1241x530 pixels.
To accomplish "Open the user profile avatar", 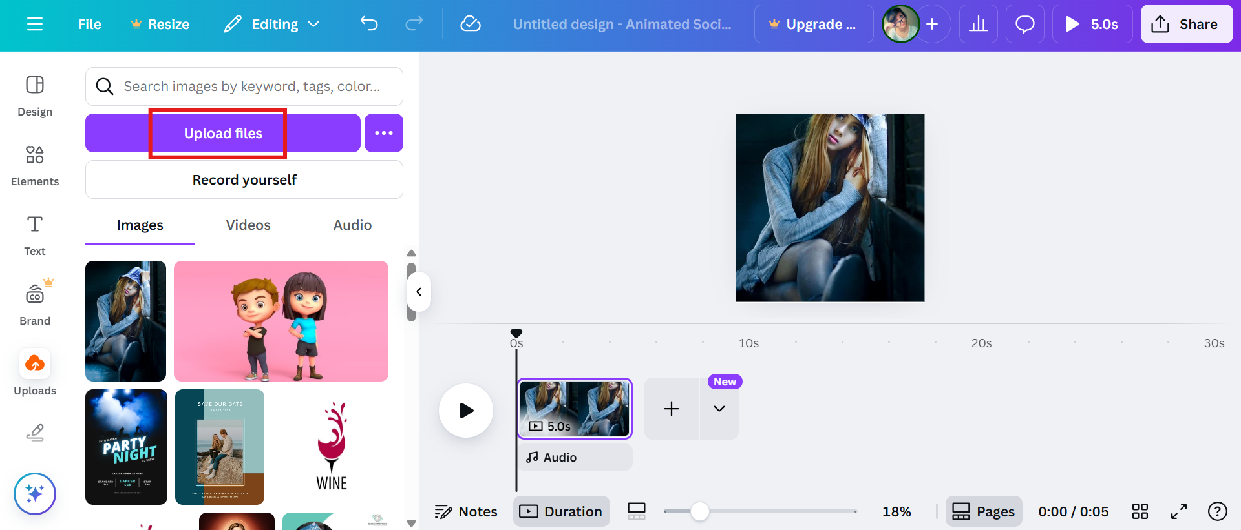I will point(900,25).
